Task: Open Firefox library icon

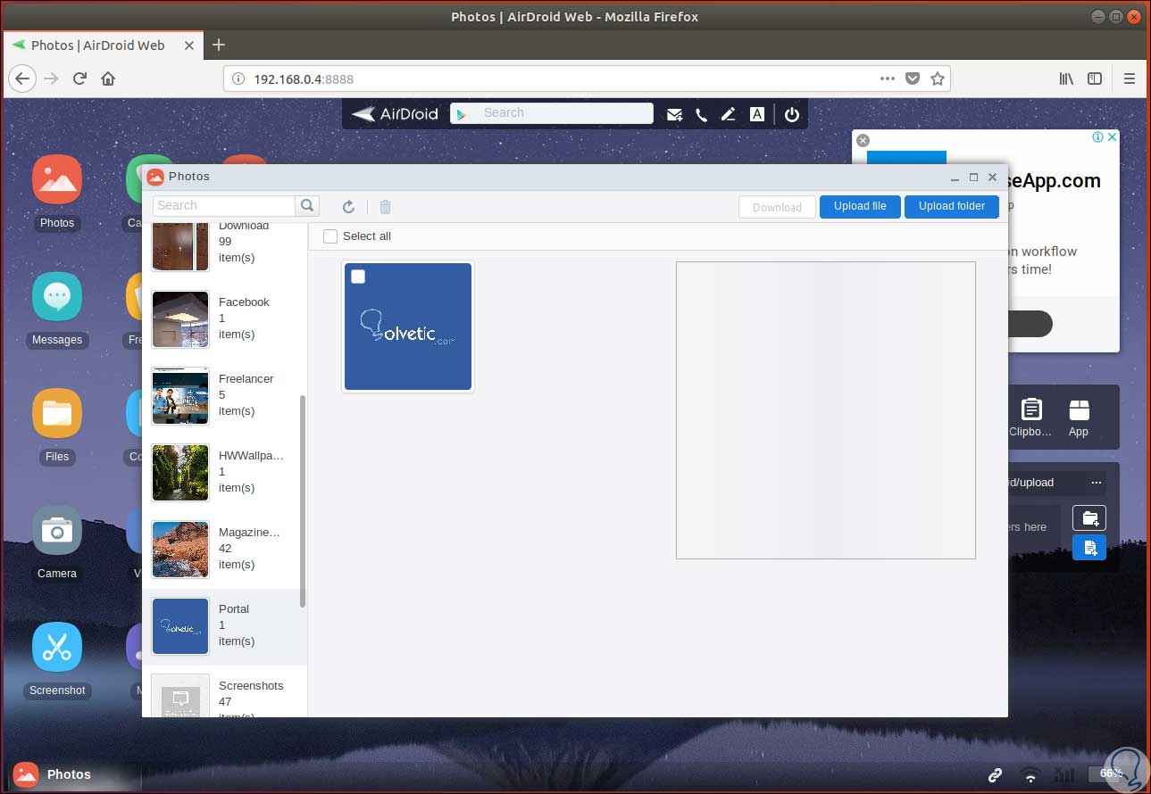Action: 1066,79
